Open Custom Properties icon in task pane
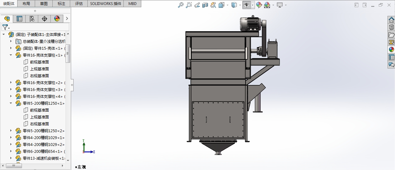The width and height of the screenshot is (395, 170). coord(391,57)
